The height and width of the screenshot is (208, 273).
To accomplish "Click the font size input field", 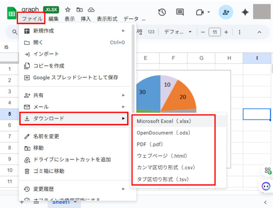I will click(x=214, y=32).
